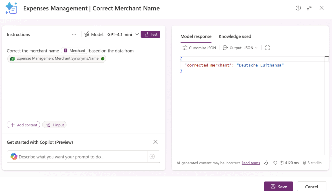The image size is (332, 194).
Task: Click the Save button
Action: (x=278, y=186)
